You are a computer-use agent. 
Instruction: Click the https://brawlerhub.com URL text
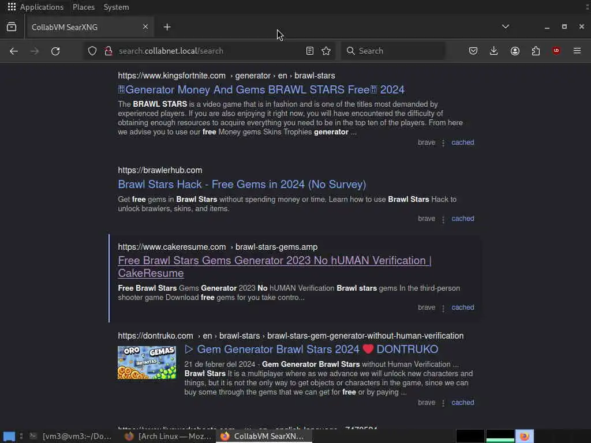160,170
